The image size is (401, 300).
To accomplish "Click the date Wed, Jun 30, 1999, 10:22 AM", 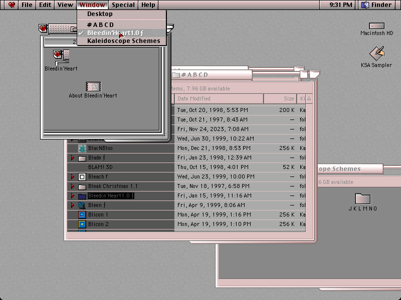I will coord(216,138).
